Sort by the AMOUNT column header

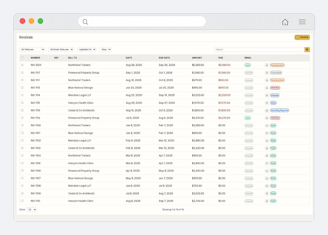[197, 58]
